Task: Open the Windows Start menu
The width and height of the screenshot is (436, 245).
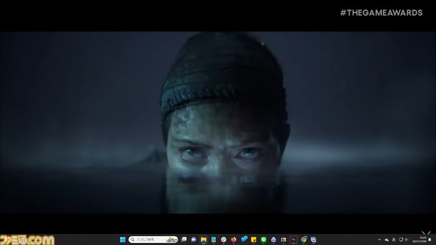Action: [x=123, y=240]
